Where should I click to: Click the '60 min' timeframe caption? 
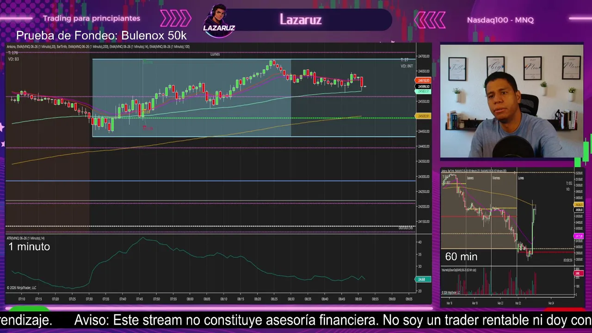coord(461,257)
